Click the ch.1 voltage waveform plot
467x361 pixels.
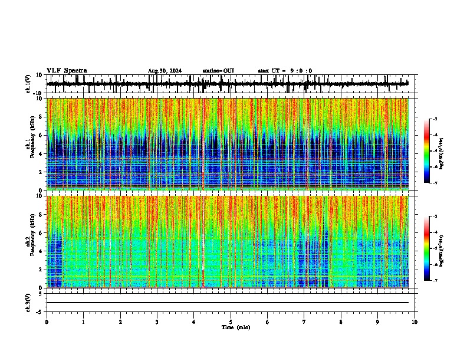pyautogui.click(x=228, y=84)
